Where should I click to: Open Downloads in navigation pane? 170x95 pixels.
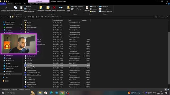(x=9, y=27)
